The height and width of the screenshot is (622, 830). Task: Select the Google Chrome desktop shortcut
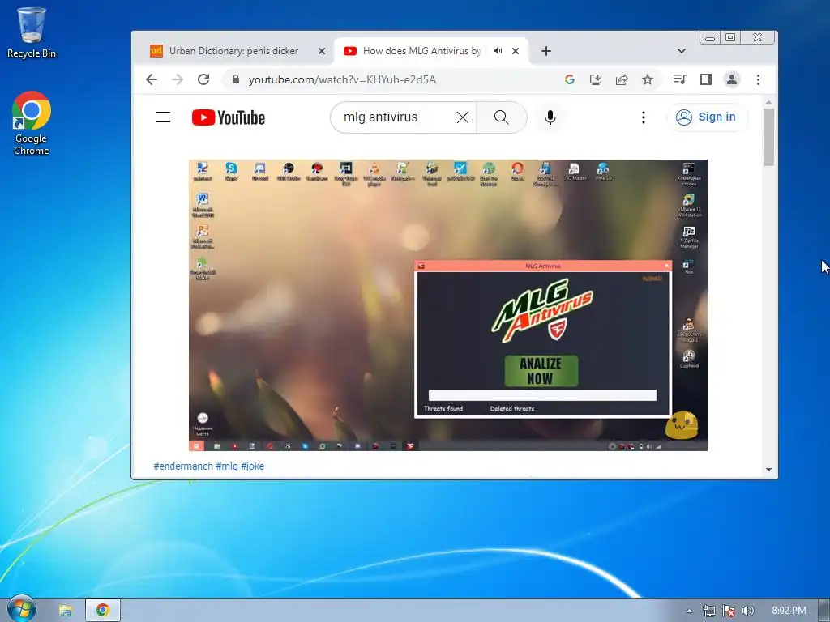[32, 123]
